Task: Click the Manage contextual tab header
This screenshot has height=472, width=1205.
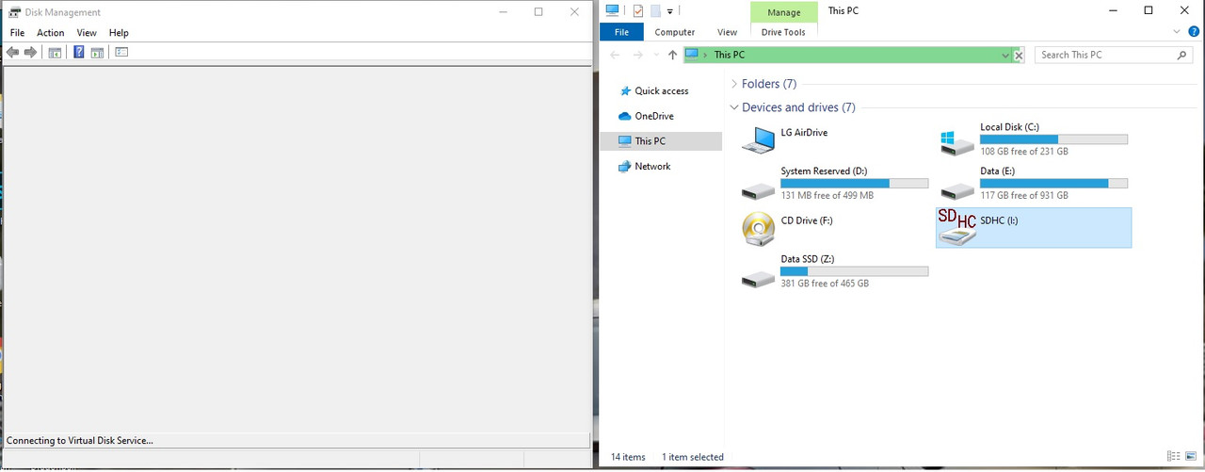Action: [784, 12]
